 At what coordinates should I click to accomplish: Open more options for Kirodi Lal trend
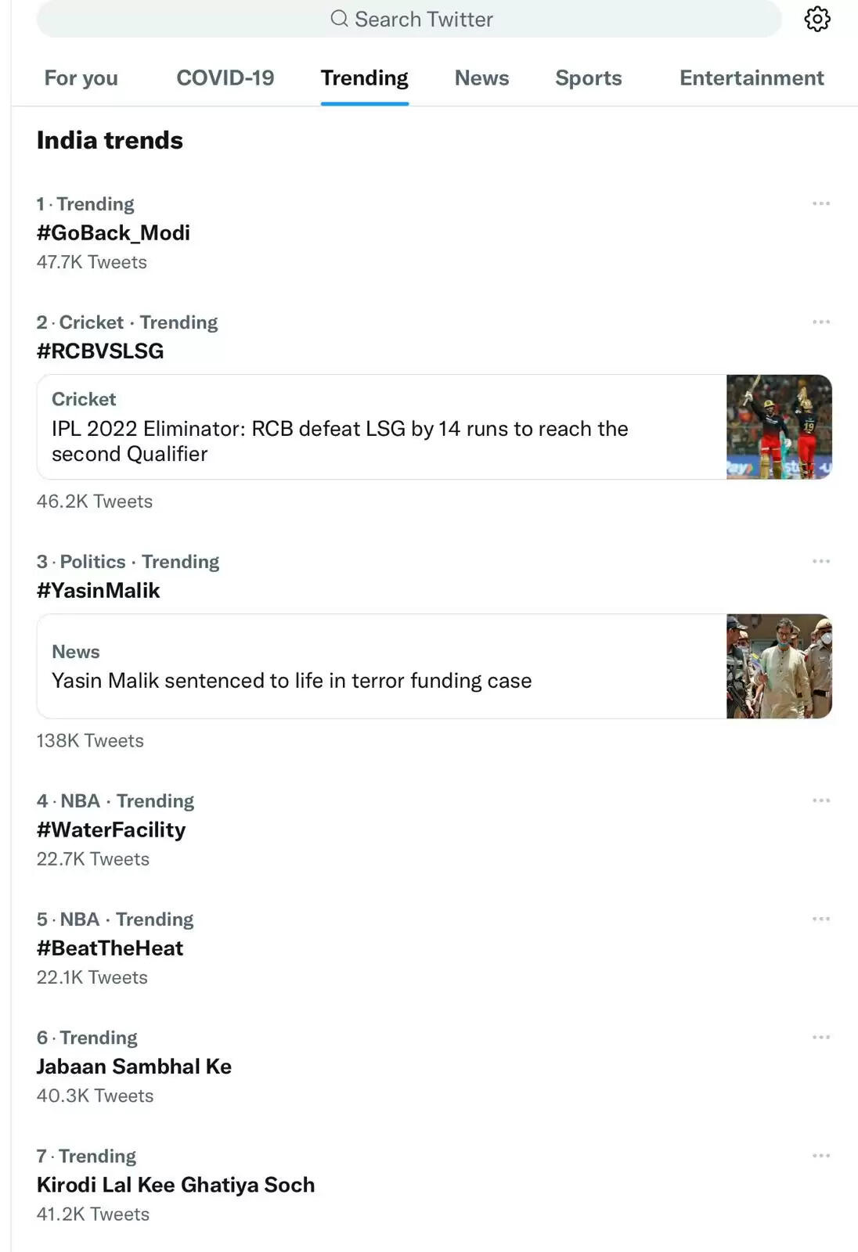(821, 1154)
